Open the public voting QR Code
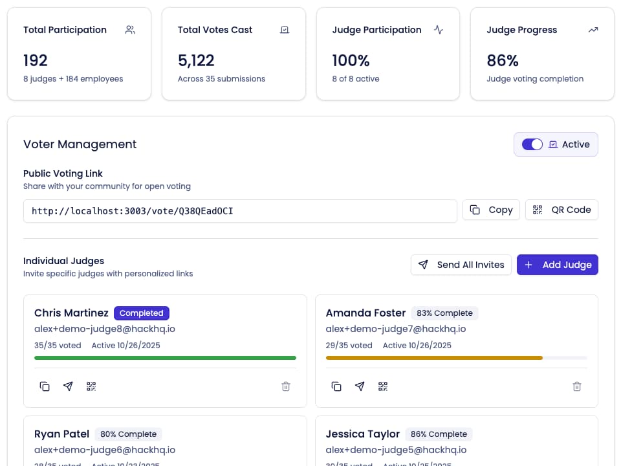621x466 pixels. pos(561,210)
